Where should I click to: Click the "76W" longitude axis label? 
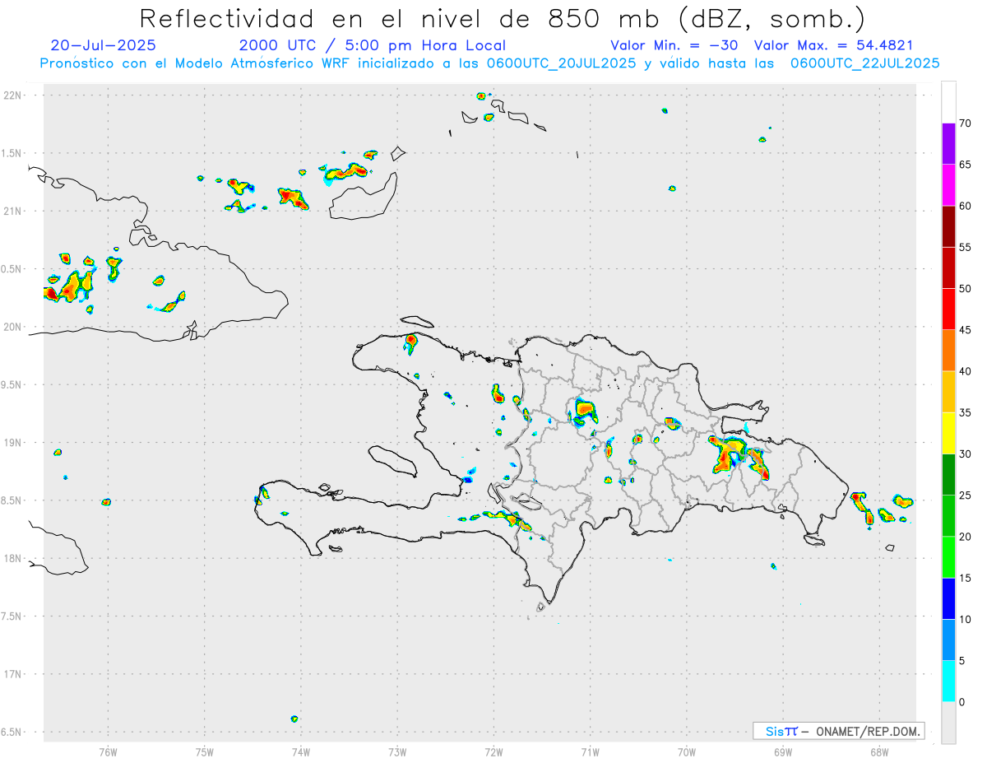pos(108,751)
